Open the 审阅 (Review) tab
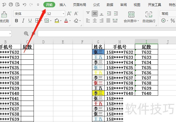Viewport: 176px width, 122px height. [123, 5]
